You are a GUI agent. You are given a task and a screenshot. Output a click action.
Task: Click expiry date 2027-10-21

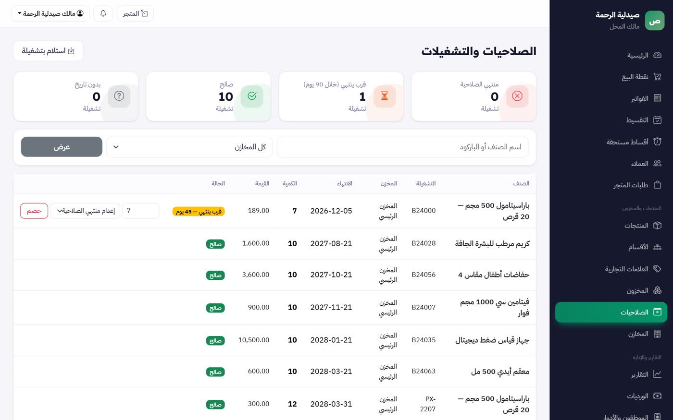coord(331,275)
